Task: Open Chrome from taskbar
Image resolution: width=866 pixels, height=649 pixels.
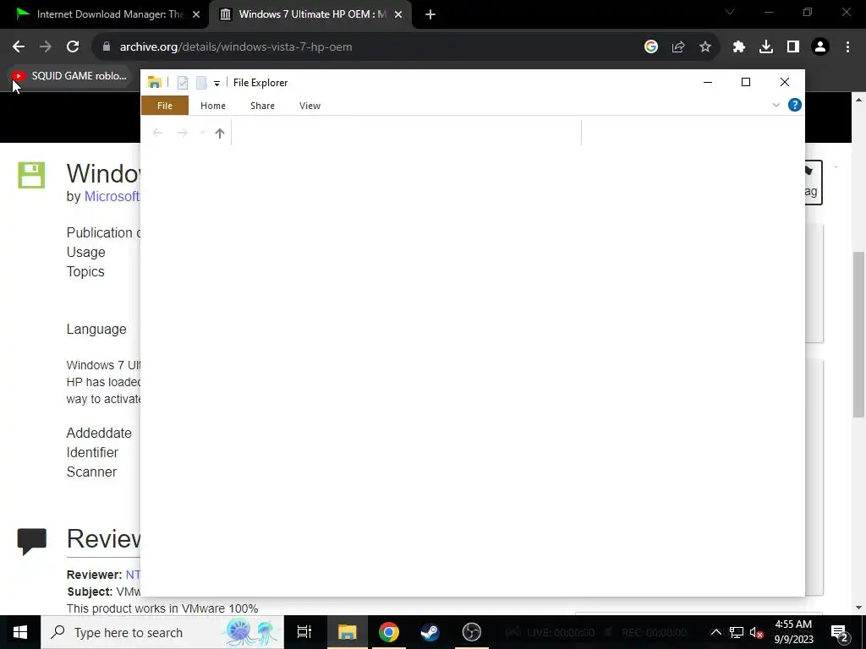Action: pyautogui.click(x=389, y=632)
